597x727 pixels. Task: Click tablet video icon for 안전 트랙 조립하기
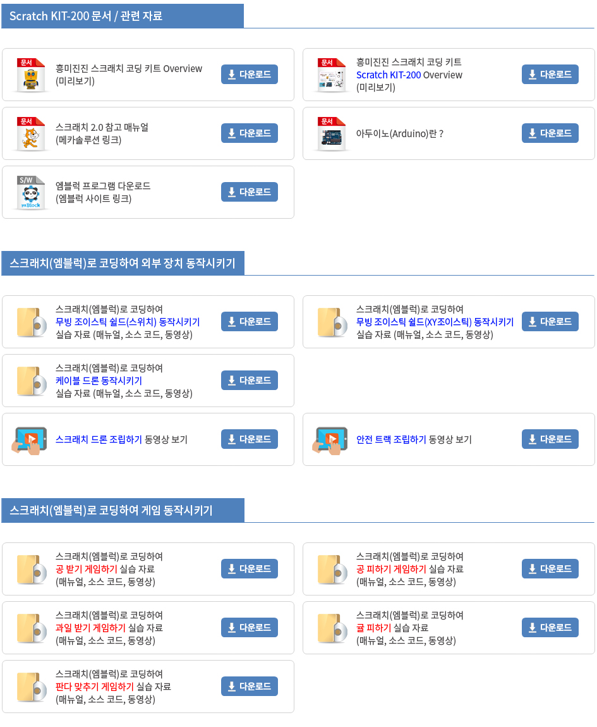[x=330, y=441]
